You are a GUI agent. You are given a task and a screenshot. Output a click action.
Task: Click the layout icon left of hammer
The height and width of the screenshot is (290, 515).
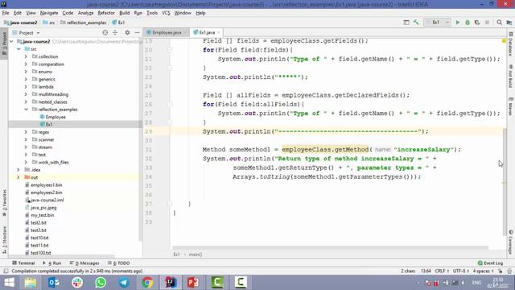coord(406,23)
